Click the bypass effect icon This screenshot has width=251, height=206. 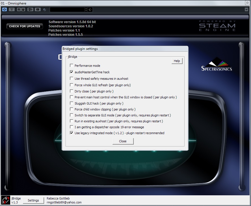point(12,10)
